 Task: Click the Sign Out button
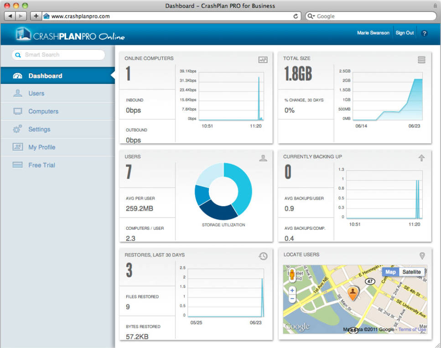(x=405, y=33)
